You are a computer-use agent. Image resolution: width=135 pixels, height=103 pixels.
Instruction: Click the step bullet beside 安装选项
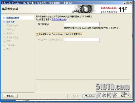coord(4,22)
